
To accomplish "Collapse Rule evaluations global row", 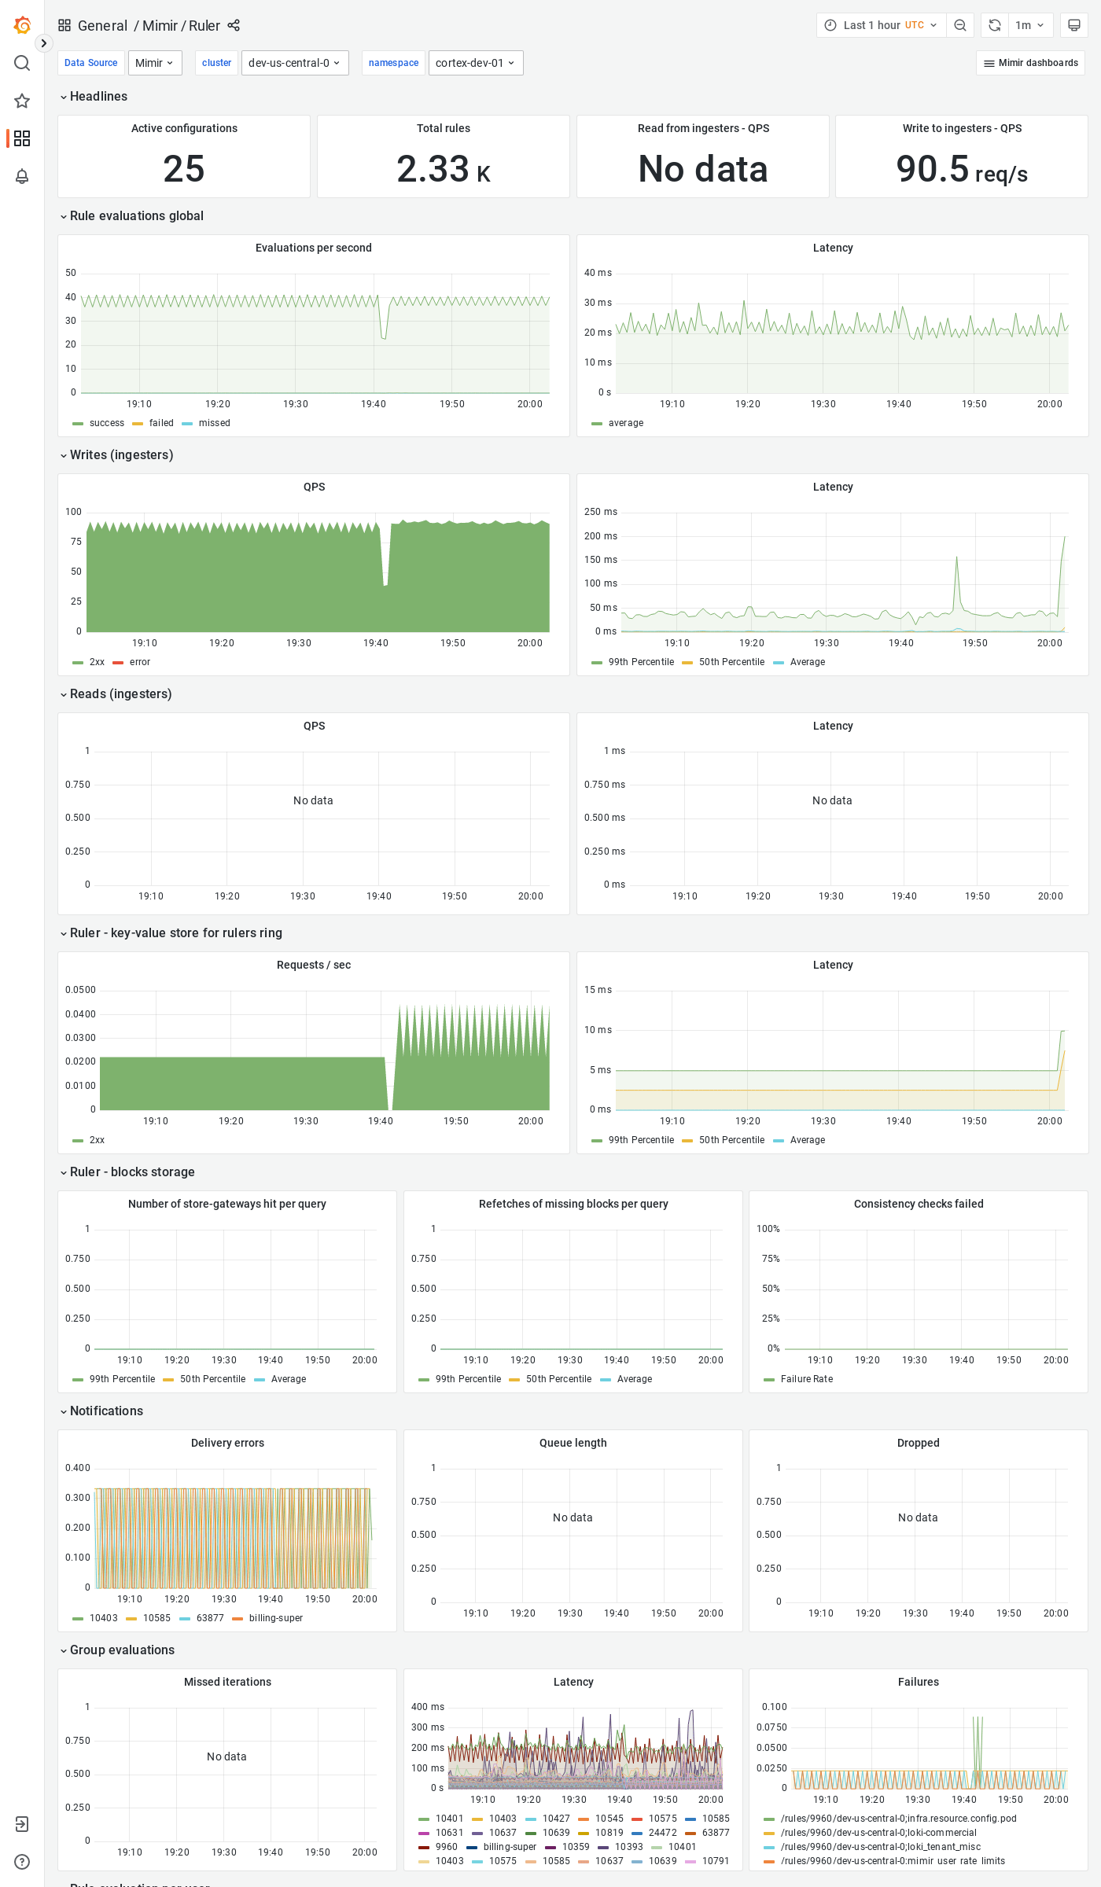I will [132, 215].
